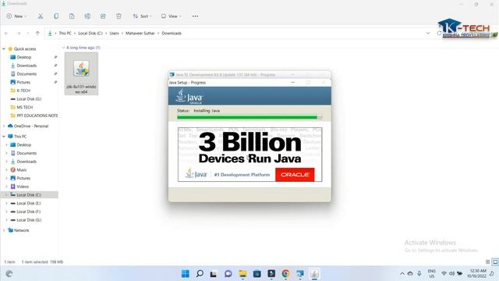Open the See more ellipsis menu

[195, 16]
